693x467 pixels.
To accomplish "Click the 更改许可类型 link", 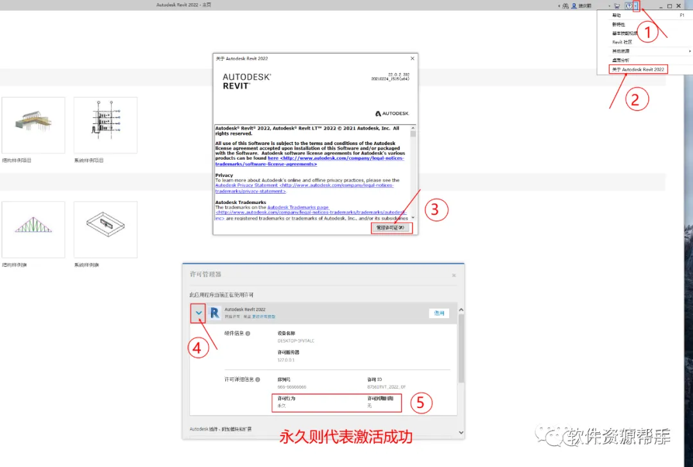I will (x=264, y=317).
